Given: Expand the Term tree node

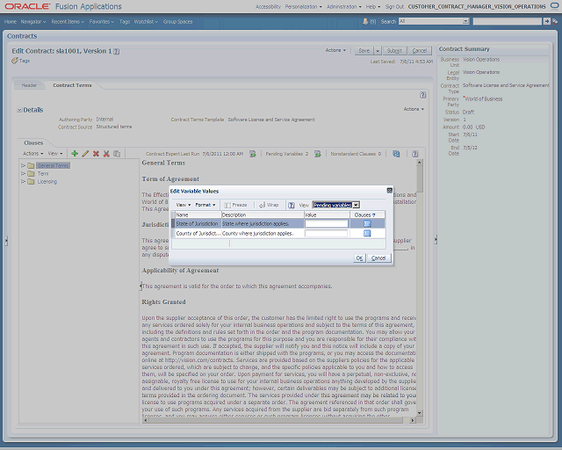Looking at the screenshot, I should tap(23, 174).
